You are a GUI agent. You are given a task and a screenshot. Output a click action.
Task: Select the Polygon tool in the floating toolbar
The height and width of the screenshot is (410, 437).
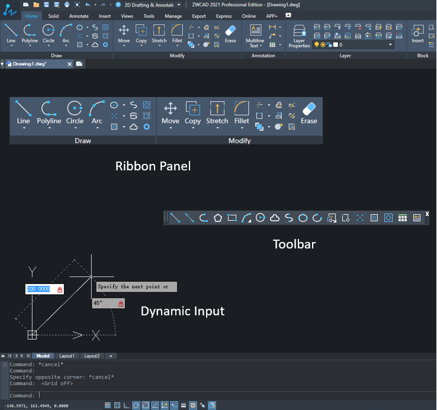click(x=218, y=218)
